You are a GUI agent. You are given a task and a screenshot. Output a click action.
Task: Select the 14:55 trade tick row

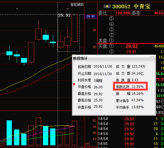click(131, 144)
